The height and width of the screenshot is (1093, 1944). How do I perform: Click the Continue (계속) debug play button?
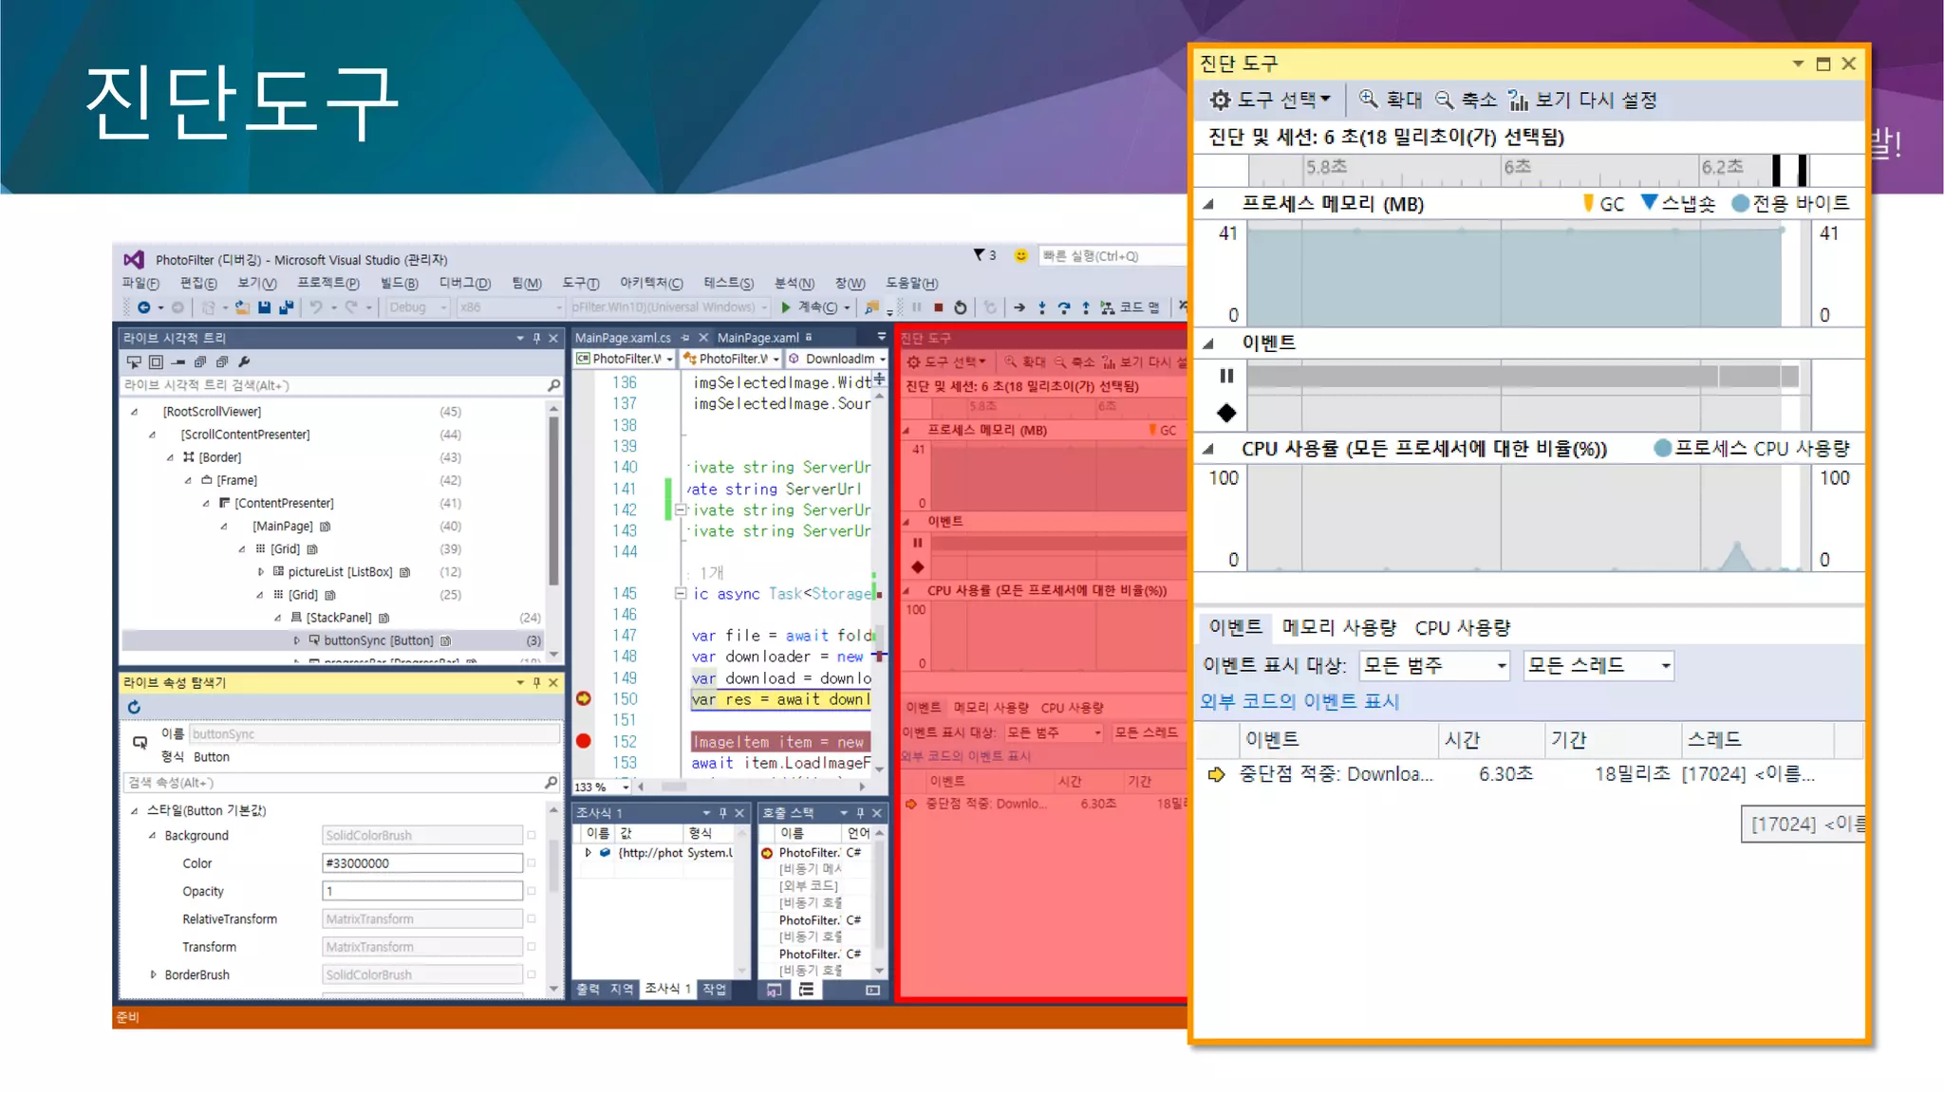coord(786,307)
